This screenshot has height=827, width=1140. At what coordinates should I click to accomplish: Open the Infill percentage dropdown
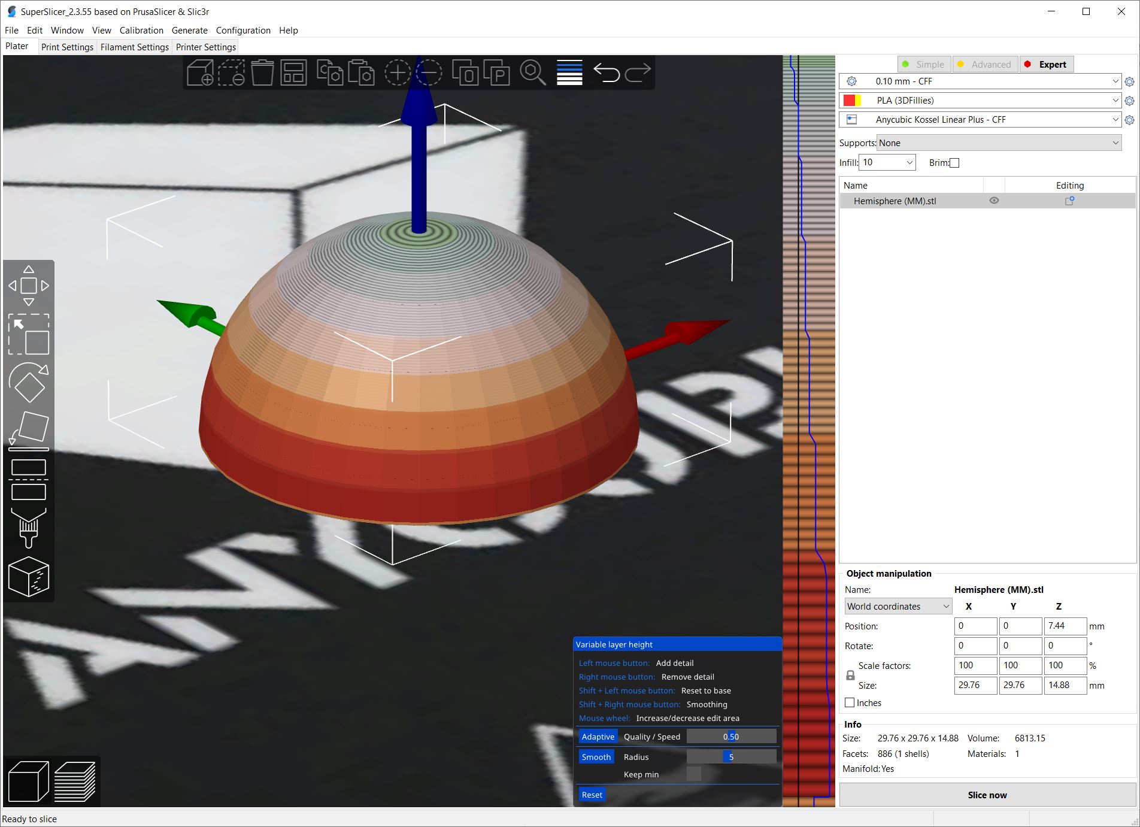coord(887,162)
